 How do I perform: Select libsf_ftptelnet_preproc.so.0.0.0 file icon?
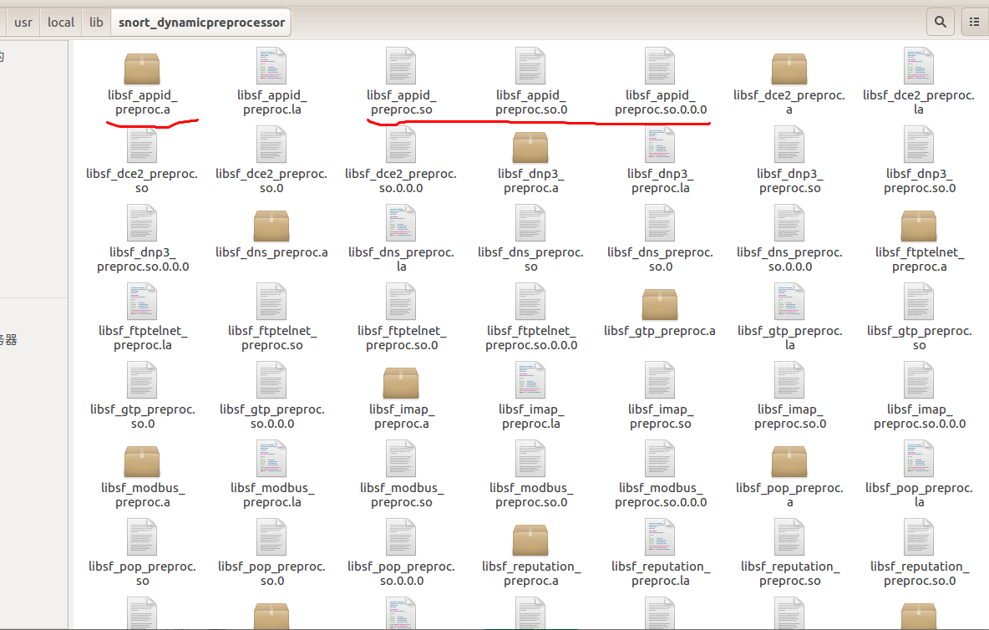[x=530, y=302]
